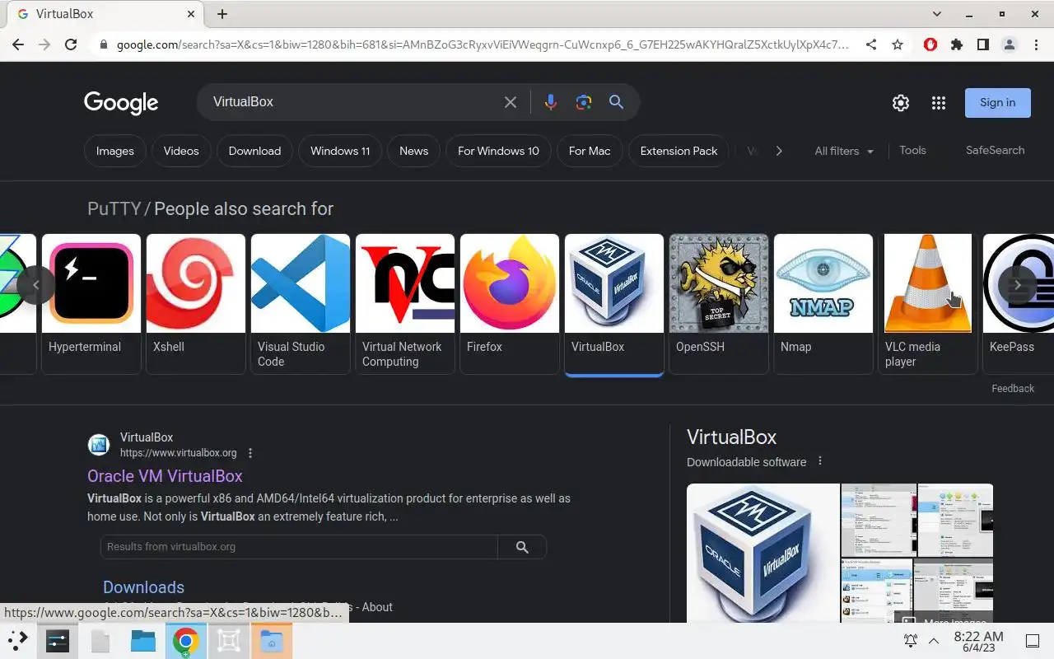Open the tab search dropdown arrow

point(937,14)
